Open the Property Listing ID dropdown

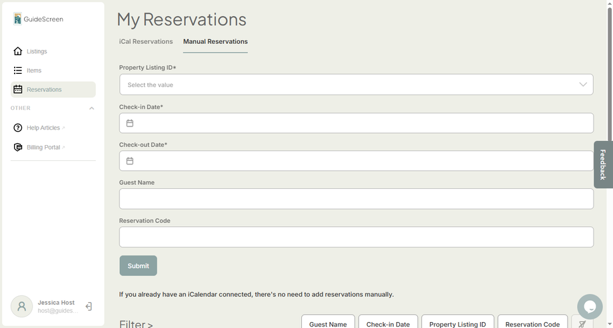356,84
